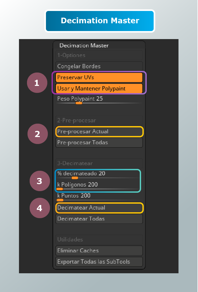The image size is (198, 292).
Task: Click the numbered circle marker 1
Action: (x=37, y=83)
